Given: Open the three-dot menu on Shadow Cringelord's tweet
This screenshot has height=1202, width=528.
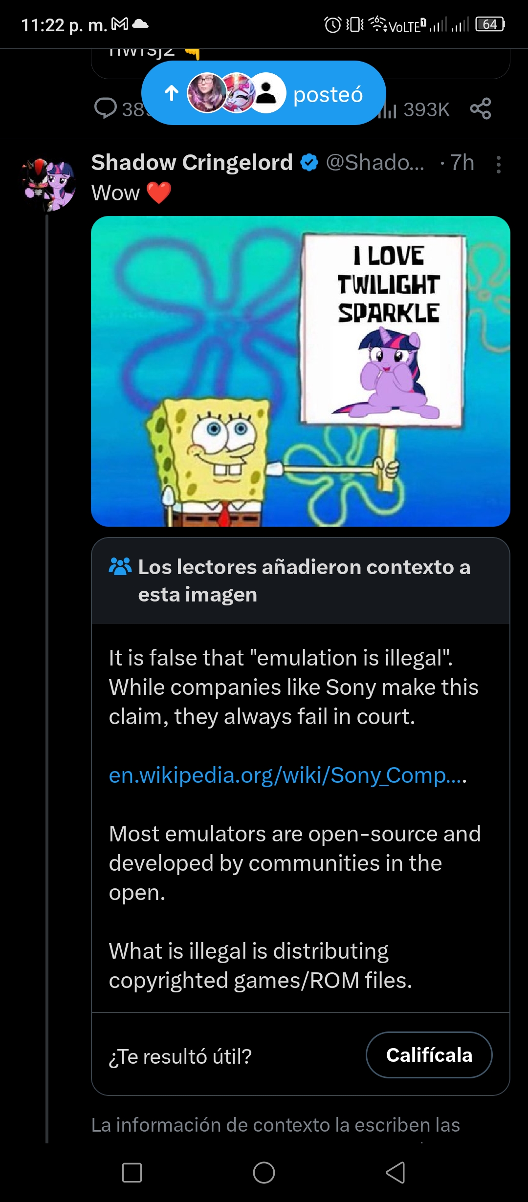Looking at the screenshot, I should coord(498,165).
